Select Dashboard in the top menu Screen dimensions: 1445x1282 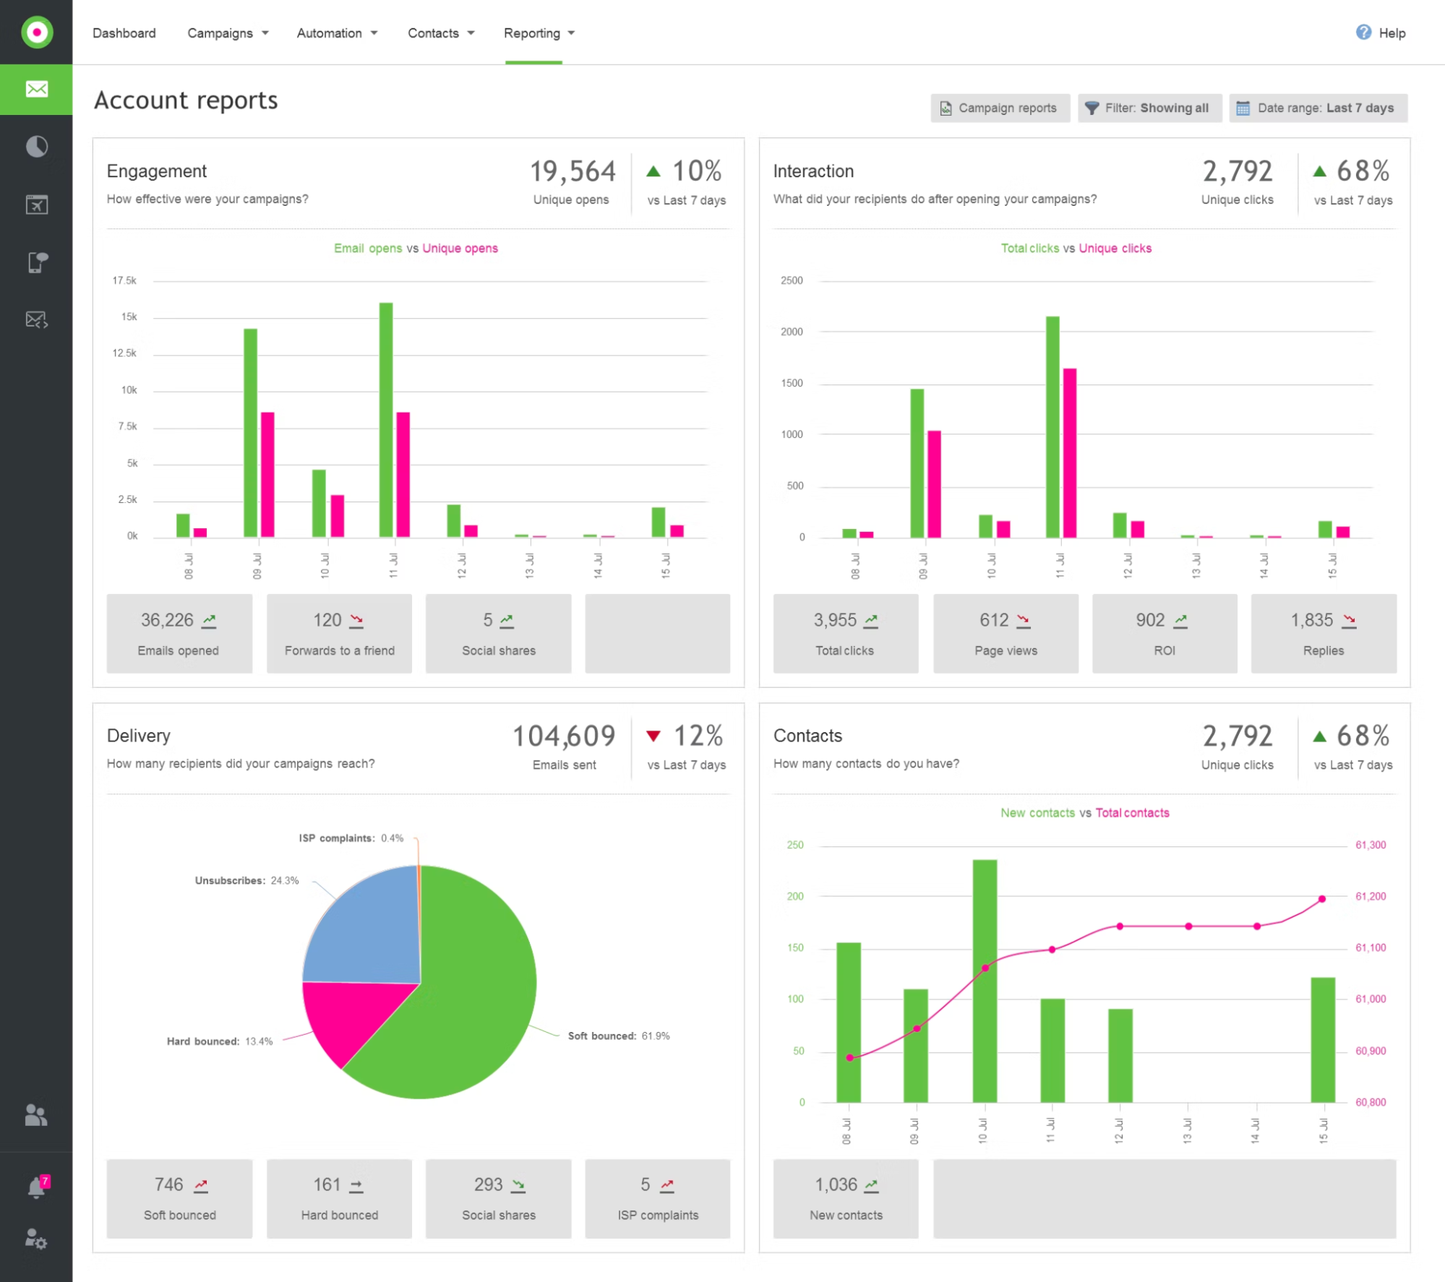coord(124,33)
